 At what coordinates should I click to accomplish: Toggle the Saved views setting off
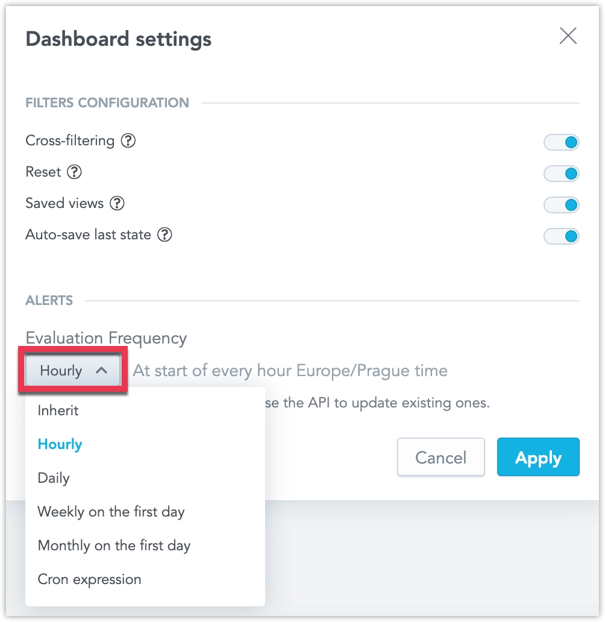[x=561, y=205]
